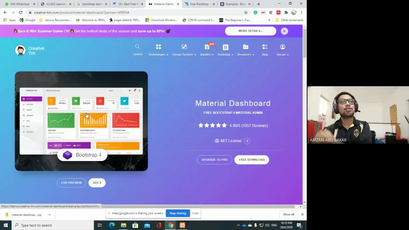The image size is (409, 230).
Task: Open the Blog icon in navigation
Action: [265, 47]
